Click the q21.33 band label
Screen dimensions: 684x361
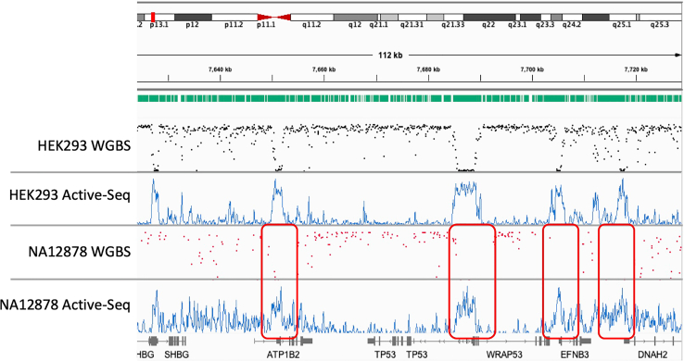453,25
